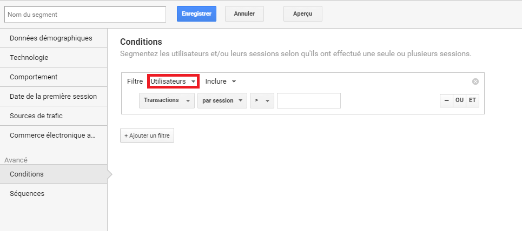Add an OU condition

[x=459, y=100]
